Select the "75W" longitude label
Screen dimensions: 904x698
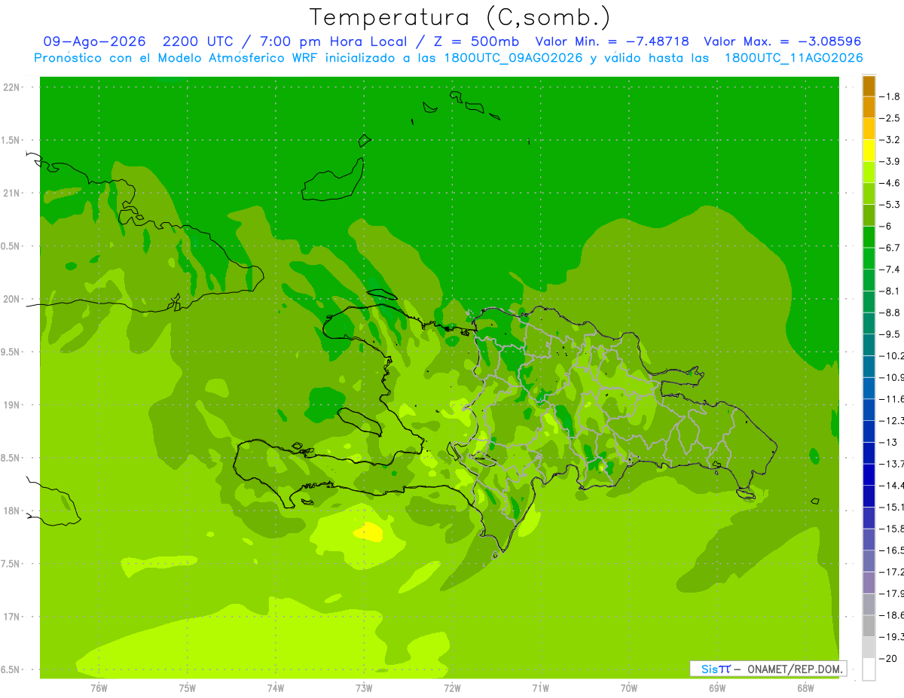pyautogui.click(x=188, y=687)
